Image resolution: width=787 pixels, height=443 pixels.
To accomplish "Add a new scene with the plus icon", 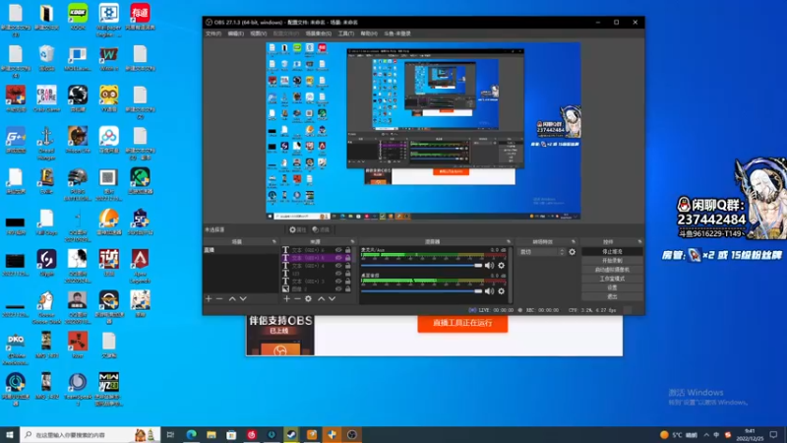I will 209,299.
